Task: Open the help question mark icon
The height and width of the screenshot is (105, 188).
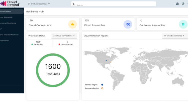Action: (x=183, y=4)
